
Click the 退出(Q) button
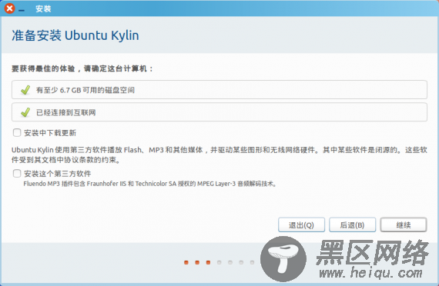pyautogui.click(x=301, y=224)
